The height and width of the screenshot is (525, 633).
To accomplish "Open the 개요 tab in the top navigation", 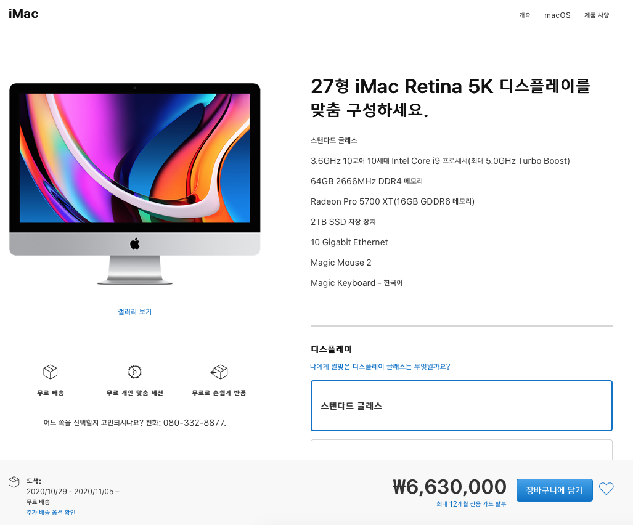I will (525, 15).
